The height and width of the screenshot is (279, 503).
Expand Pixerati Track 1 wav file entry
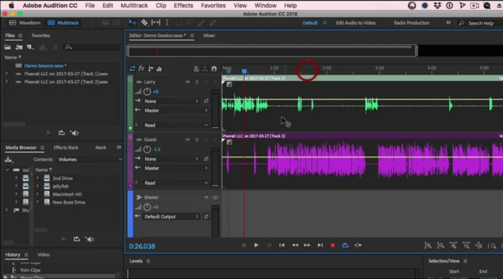[x=6, y=74]
